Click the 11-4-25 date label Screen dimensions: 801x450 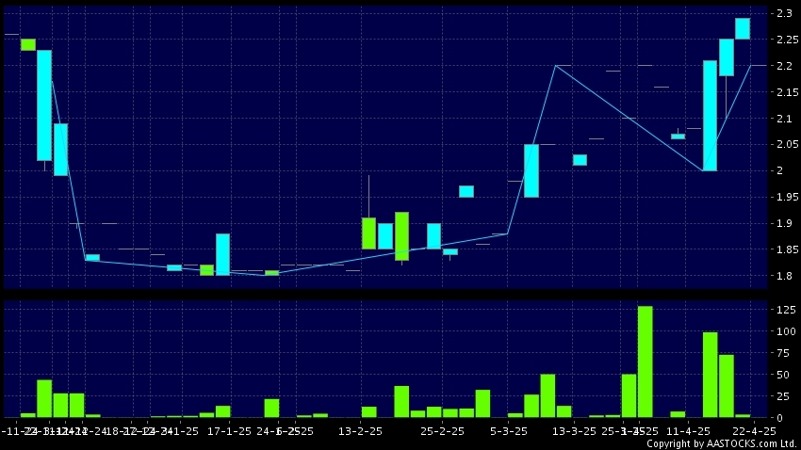[689, 431]
